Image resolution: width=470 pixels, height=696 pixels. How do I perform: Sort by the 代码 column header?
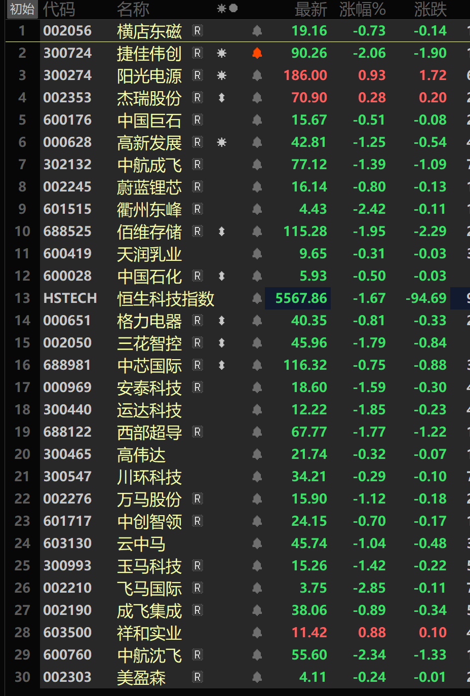click(x=59, y=9)
